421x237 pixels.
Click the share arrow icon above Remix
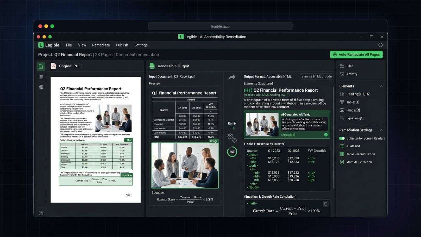tap(232, 77)
